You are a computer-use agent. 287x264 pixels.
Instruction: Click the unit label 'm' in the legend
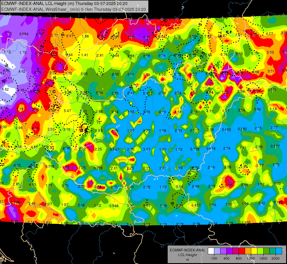187,260
